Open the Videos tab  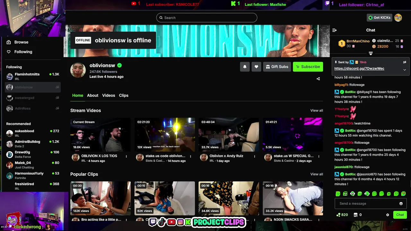pyautogui.click(x=109, y=95)
